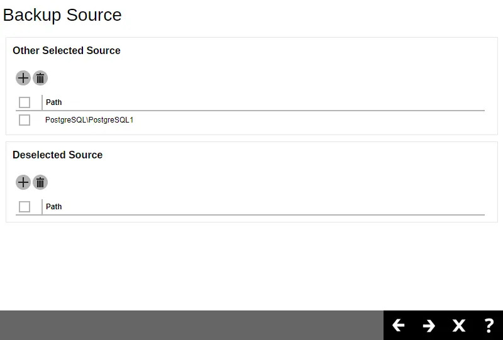Screen dimensions: 503x340
Task: Click the empty gray footer bar area
Action: point(189,325)
